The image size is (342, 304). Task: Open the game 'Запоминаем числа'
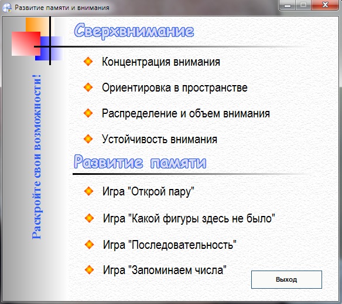(x=165, y=270)
